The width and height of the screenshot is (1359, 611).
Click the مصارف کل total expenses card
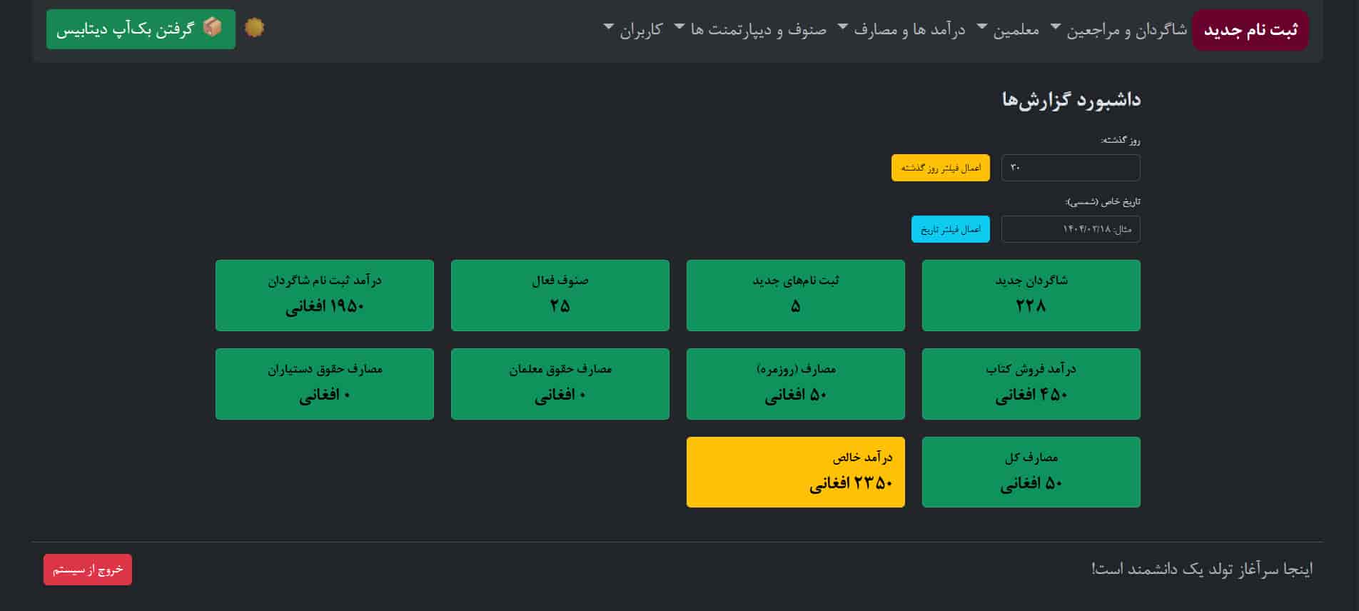[1031, 473]
